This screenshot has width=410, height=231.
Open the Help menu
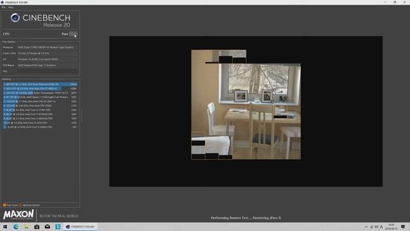[11, 7]
